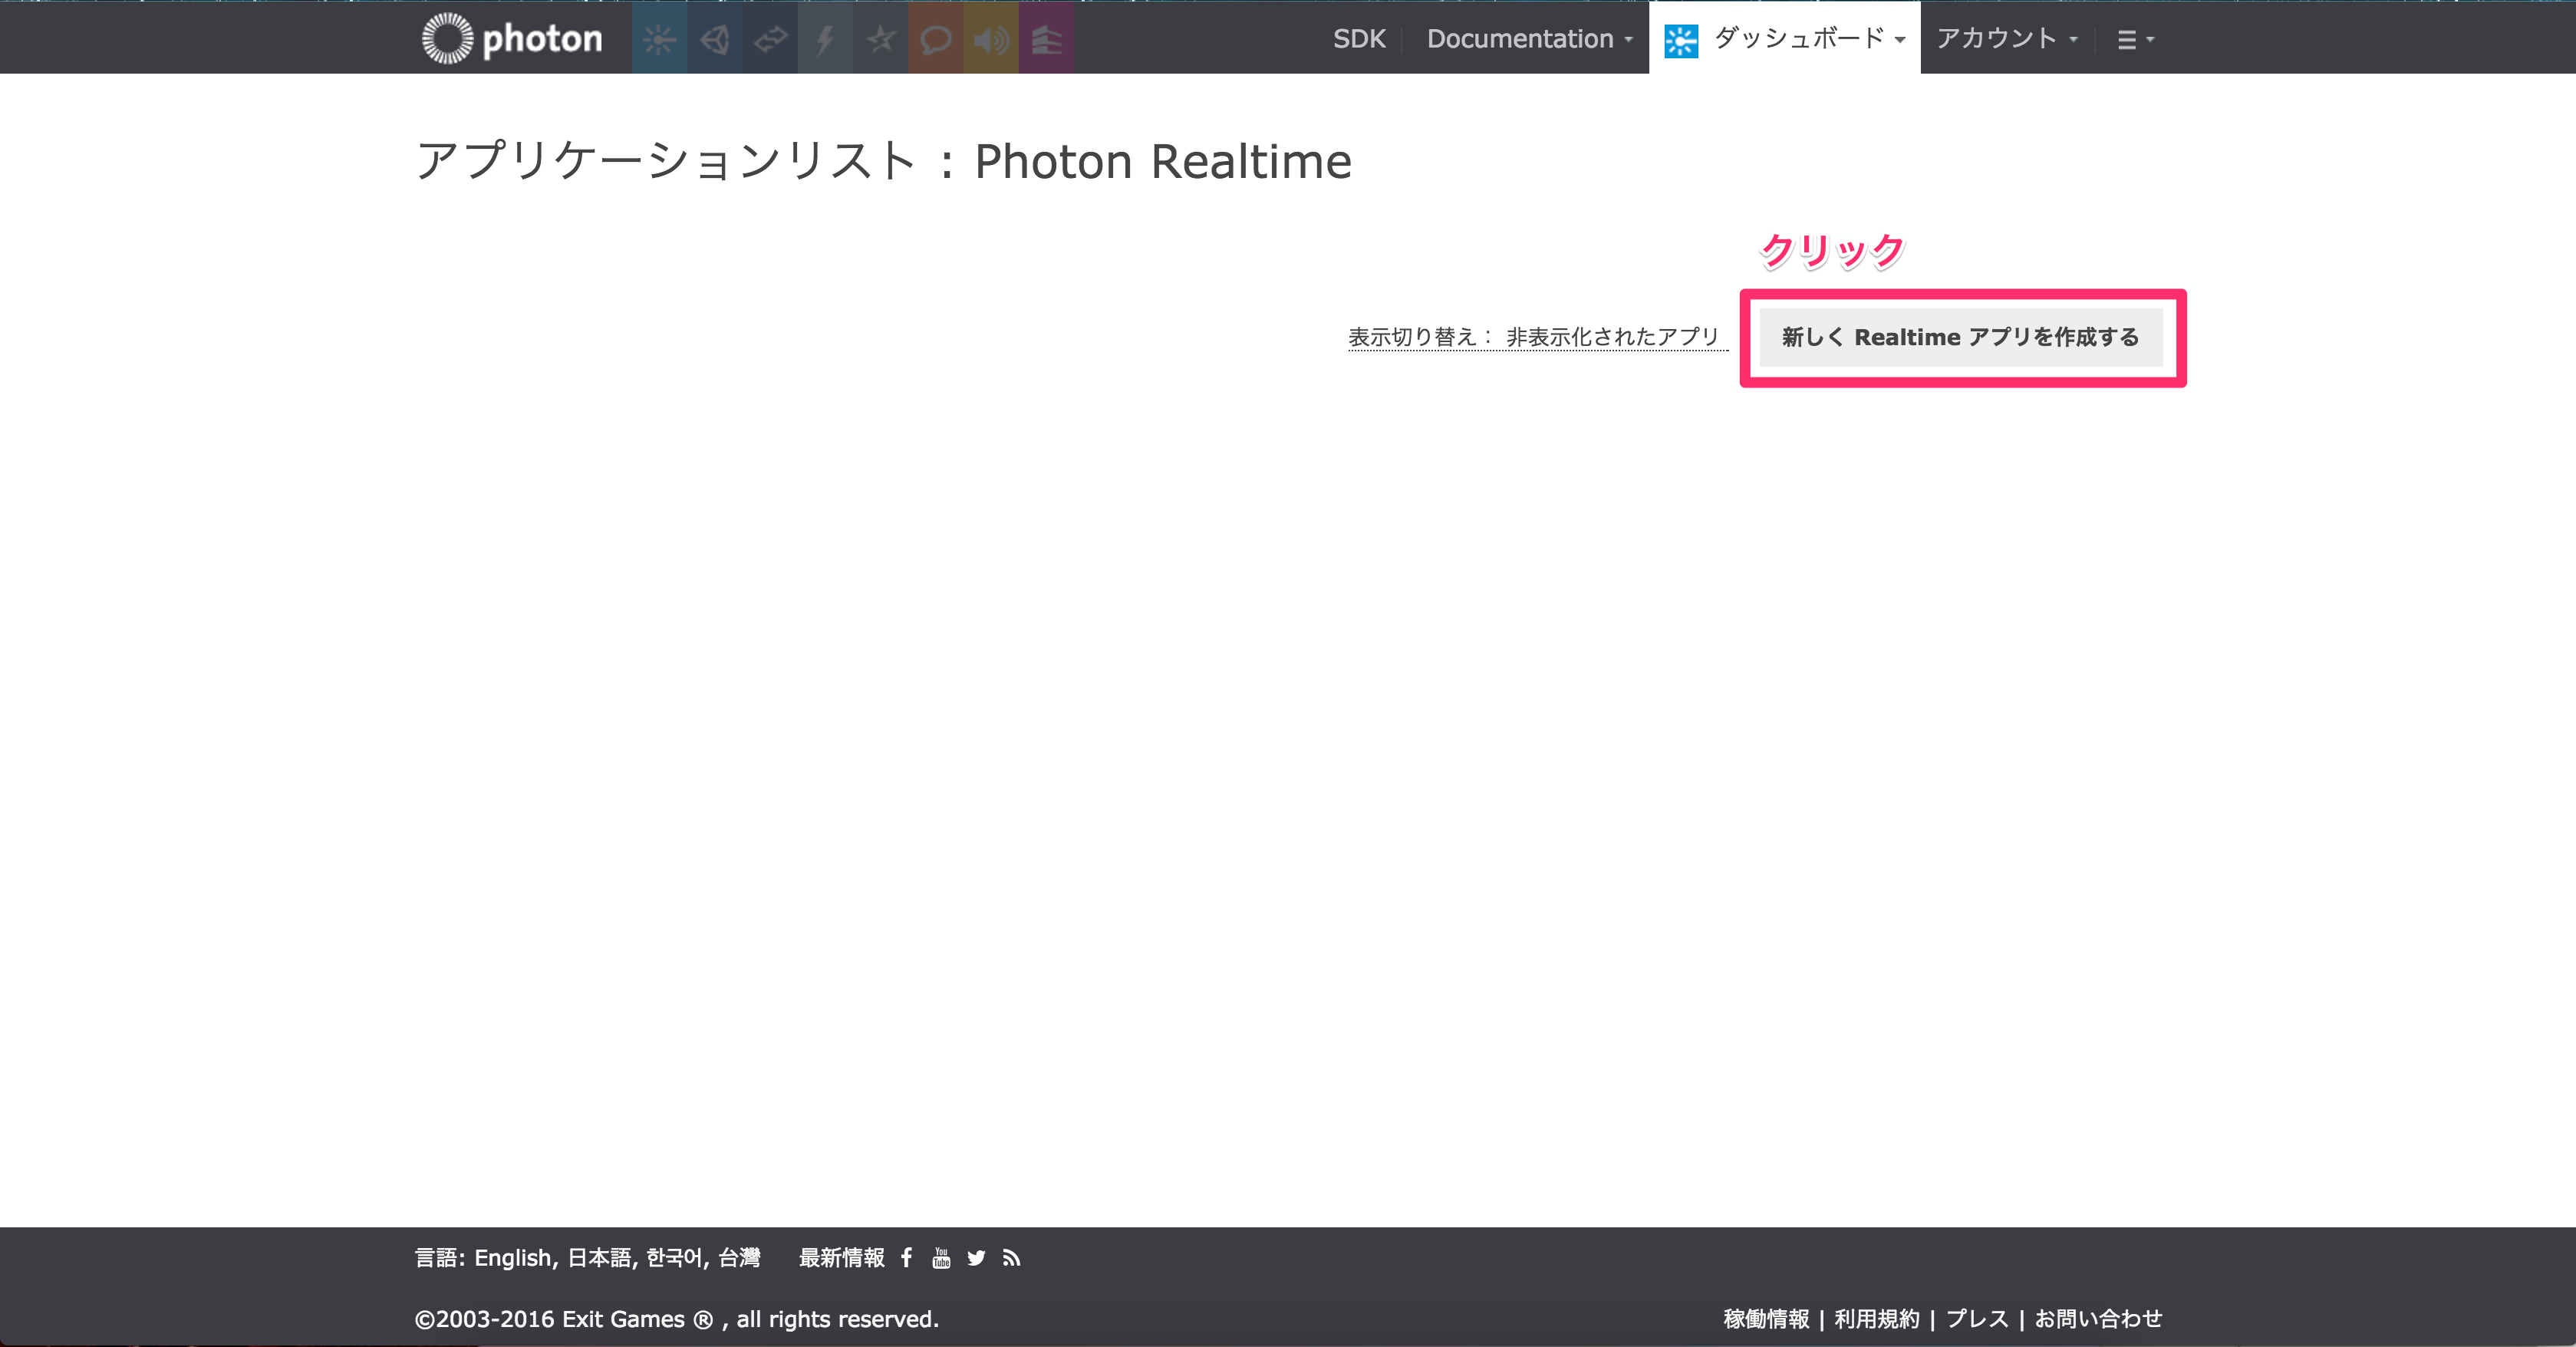Open the RSS feed icon in the footer
Image resolution: width=2576 pixels, height=1347 pixels.
click(x=1012, y=1258)
